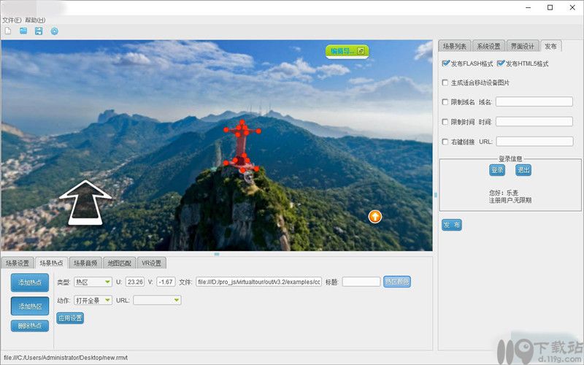Switch to the 地图匹配 tab
This screenshot has height=365, width=584.
tap(119, 263)
